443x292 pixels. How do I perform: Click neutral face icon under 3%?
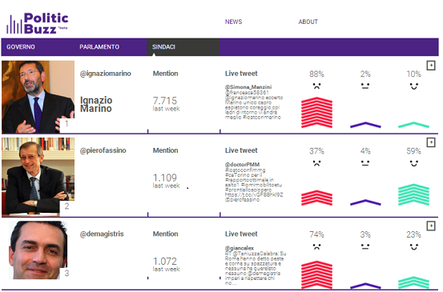pos(365,246)
